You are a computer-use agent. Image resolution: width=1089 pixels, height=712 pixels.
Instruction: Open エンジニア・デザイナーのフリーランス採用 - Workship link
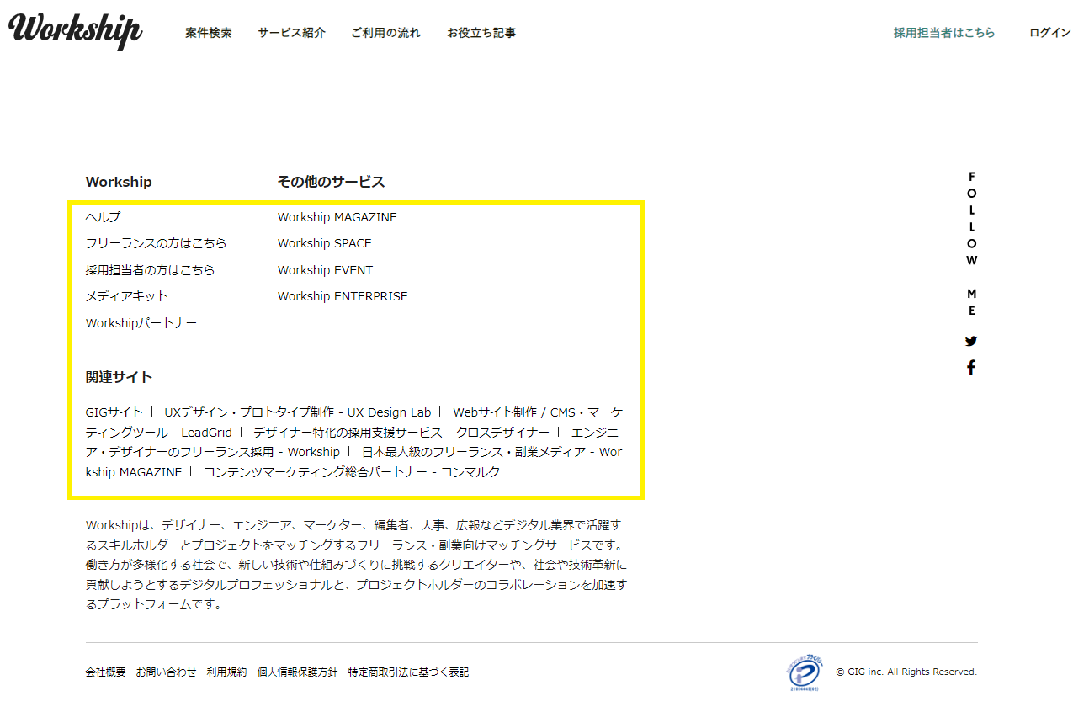(x=352, y=442)
